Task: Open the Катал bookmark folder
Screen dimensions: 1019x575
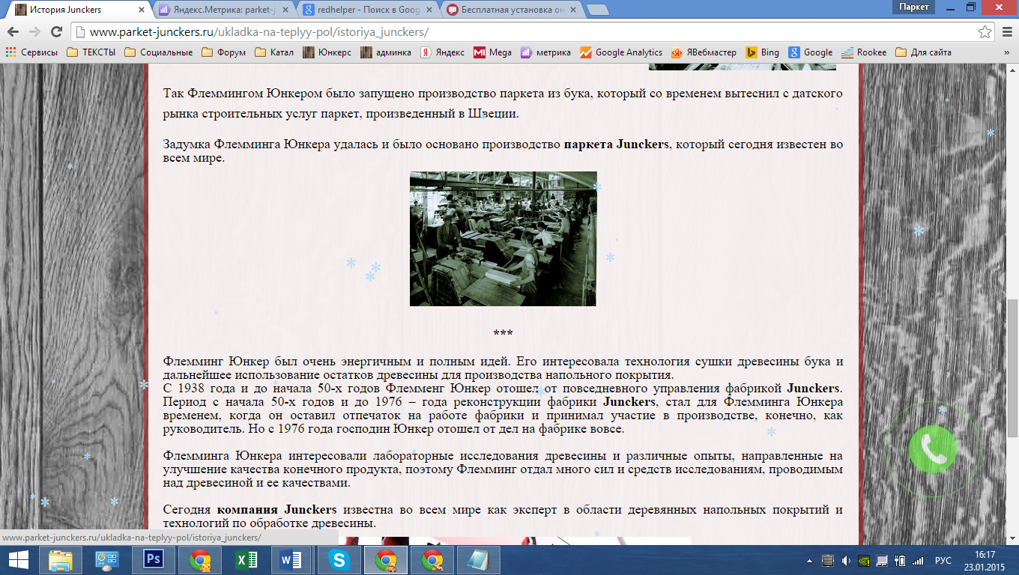Action: click(x=275, y=52)
